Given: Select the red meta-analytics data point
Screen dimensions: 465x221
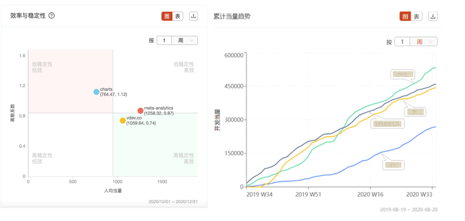Looking at the screenshot, I should [140, 111].
